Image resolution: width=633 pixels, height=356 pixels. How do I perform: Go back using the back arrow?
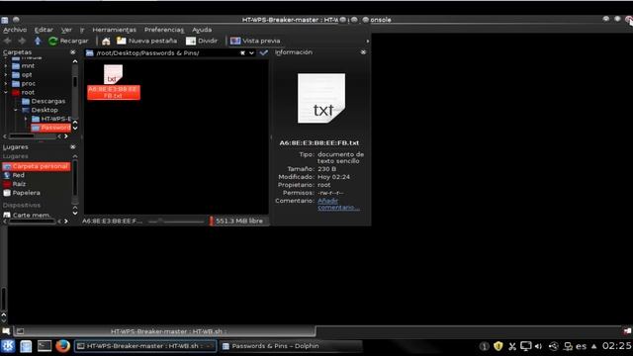click(7, 41)
